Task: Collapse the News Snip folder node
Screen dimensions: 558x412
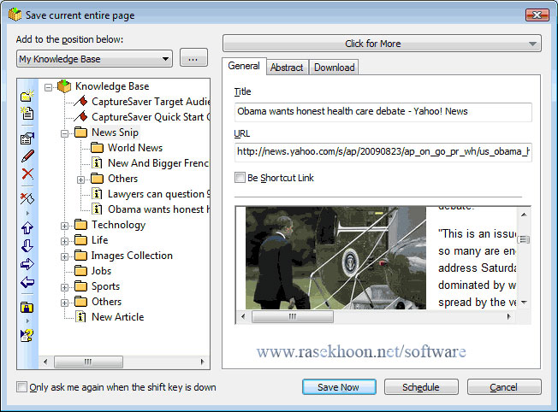Action: 65,132
